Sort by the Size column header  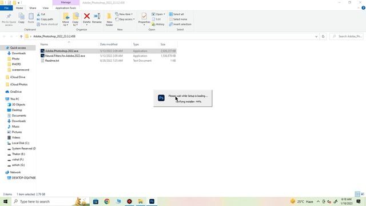[x=163, y=45]
